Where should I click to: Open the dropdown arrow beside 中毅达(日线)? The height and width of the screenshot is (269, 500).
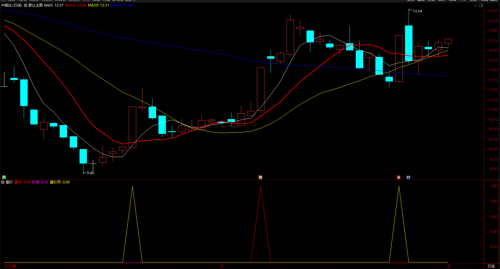[26, 5]
